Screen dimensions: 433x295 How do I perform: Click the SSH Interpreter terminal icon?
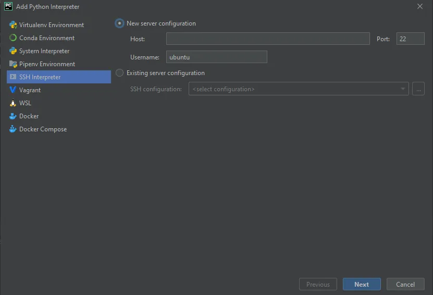point(13,77)
